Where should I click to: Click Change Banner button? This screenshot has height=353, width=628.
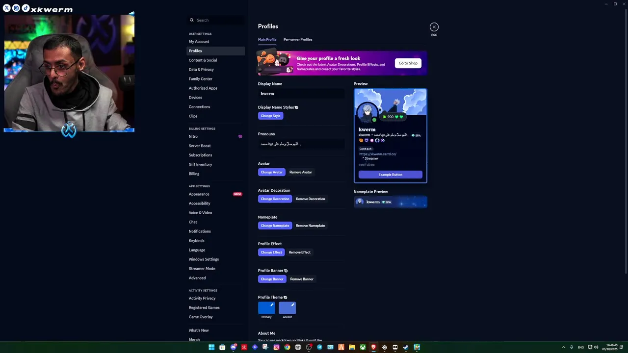272,279
